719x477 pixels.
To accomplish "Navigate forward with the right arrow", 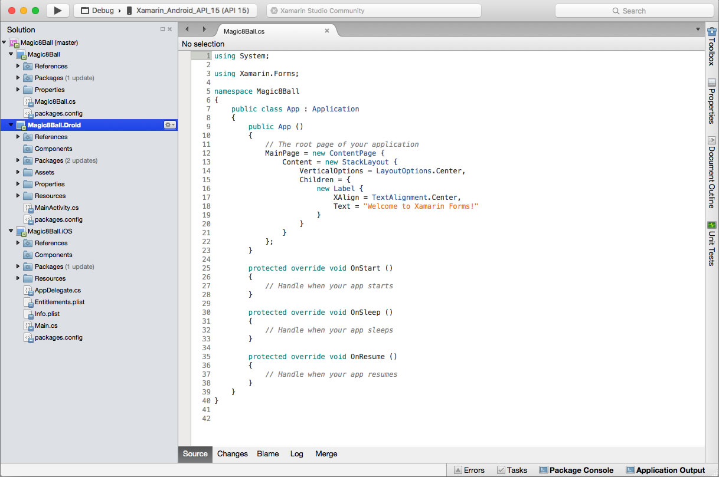I will click(x=204, y=29).
